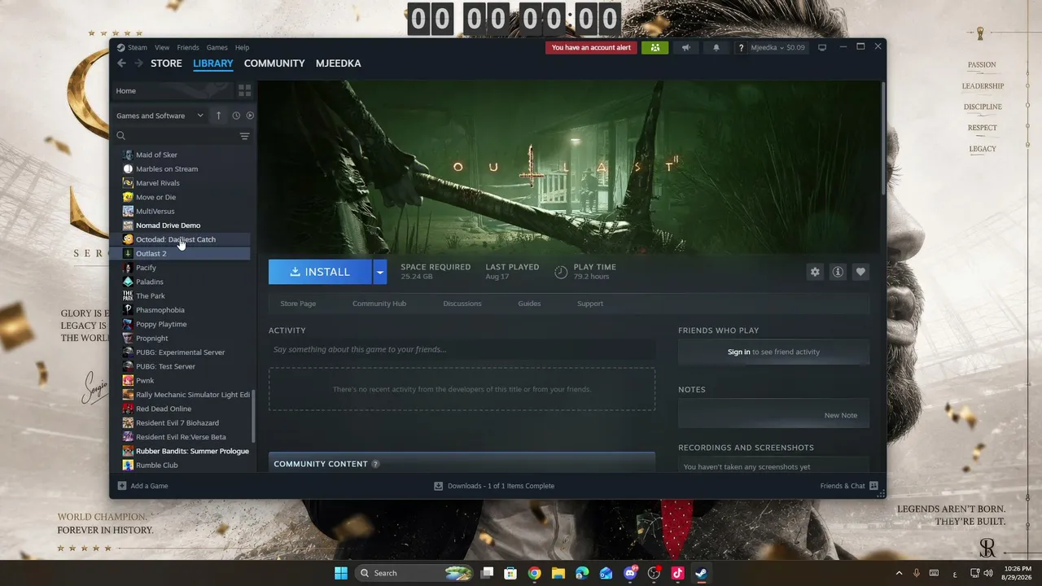Click the Windows taskbar Search box
The height and width of the screenshot is (586, 1042).
click(414, 573)
